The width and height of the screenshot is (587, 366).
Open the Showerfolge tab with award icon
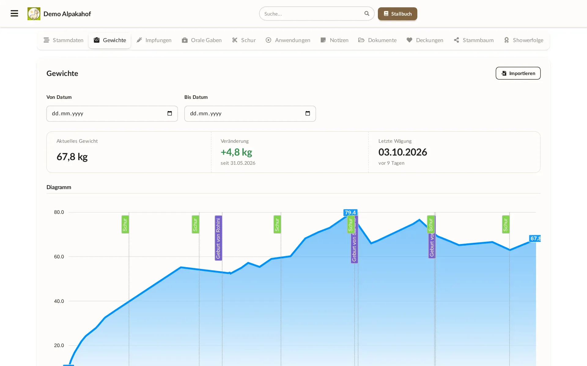524,40
